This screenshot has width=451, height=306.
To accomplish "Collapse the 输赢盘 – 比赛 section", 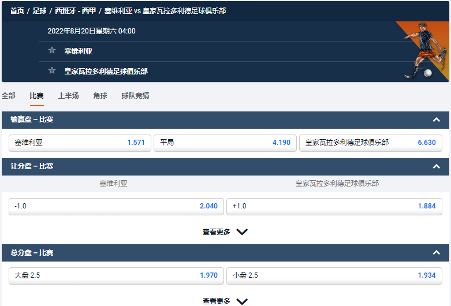I will (437, 120).
